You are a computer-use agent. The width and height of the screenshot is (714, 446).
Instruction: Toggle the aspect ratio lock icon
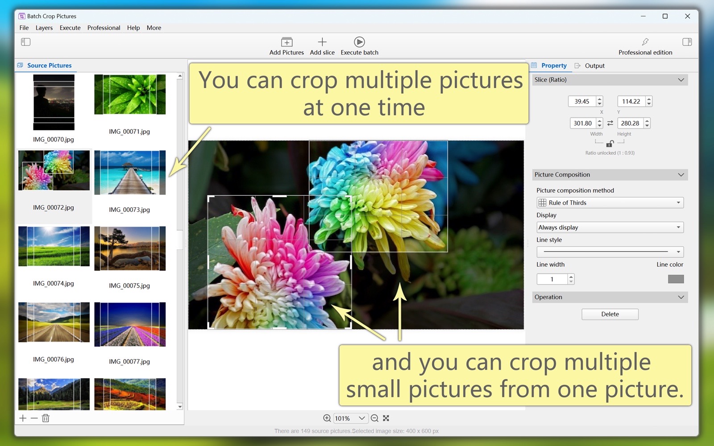tap(610, 143)
